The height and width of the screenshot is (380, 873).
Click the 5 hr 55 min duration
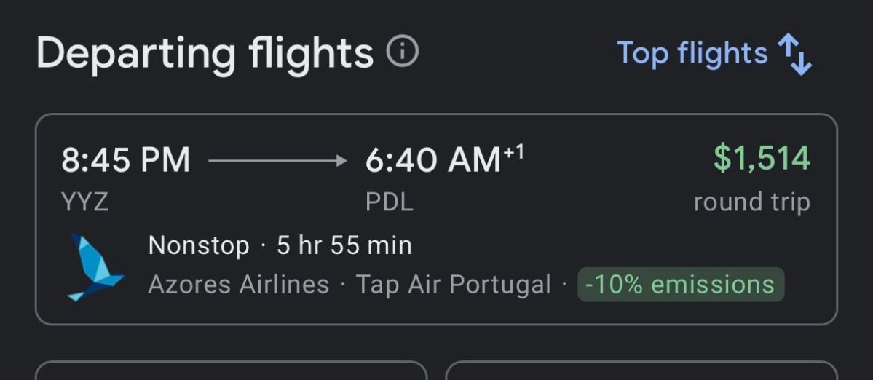[x=344, y=245]
